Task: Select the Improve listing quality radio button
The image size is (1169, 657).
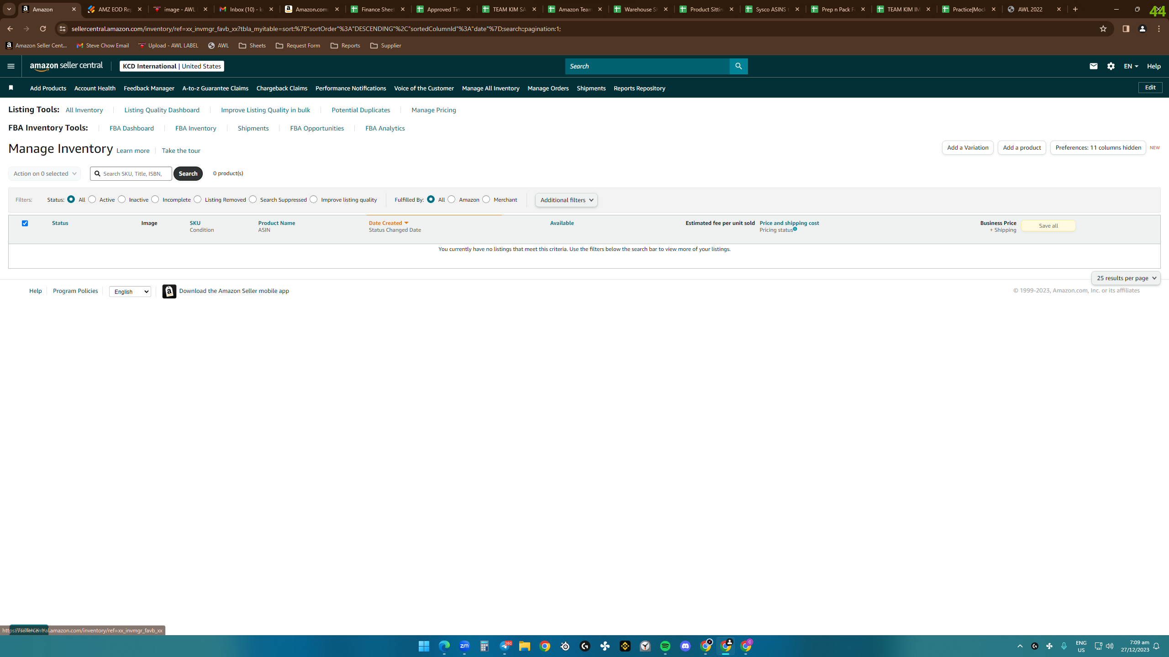Action: 314,199
